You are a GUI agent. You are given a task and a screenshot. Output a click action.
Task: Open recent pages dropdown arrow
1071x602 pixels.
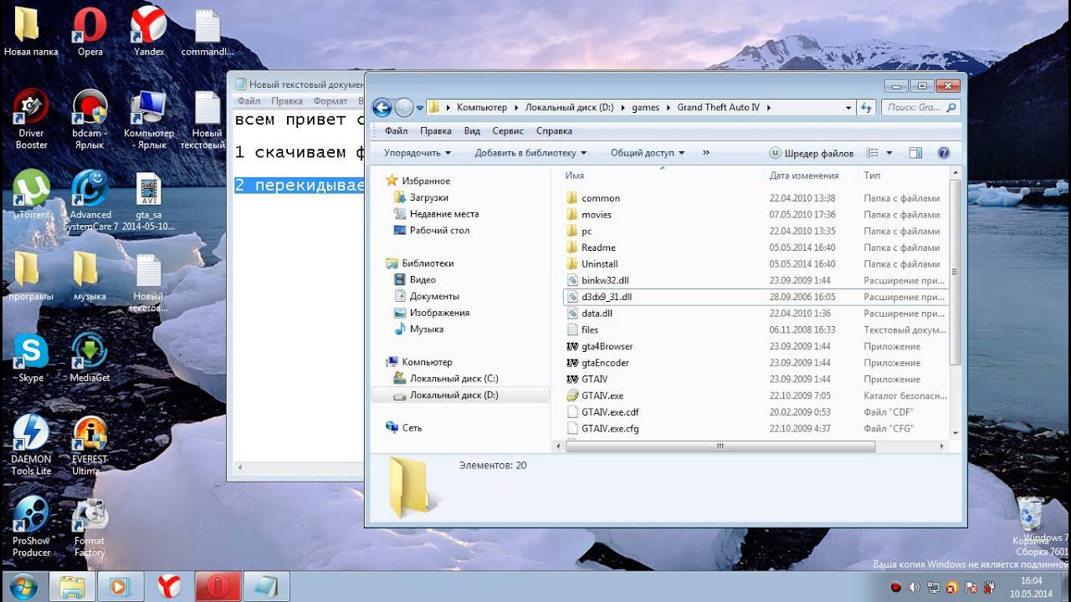420,108
